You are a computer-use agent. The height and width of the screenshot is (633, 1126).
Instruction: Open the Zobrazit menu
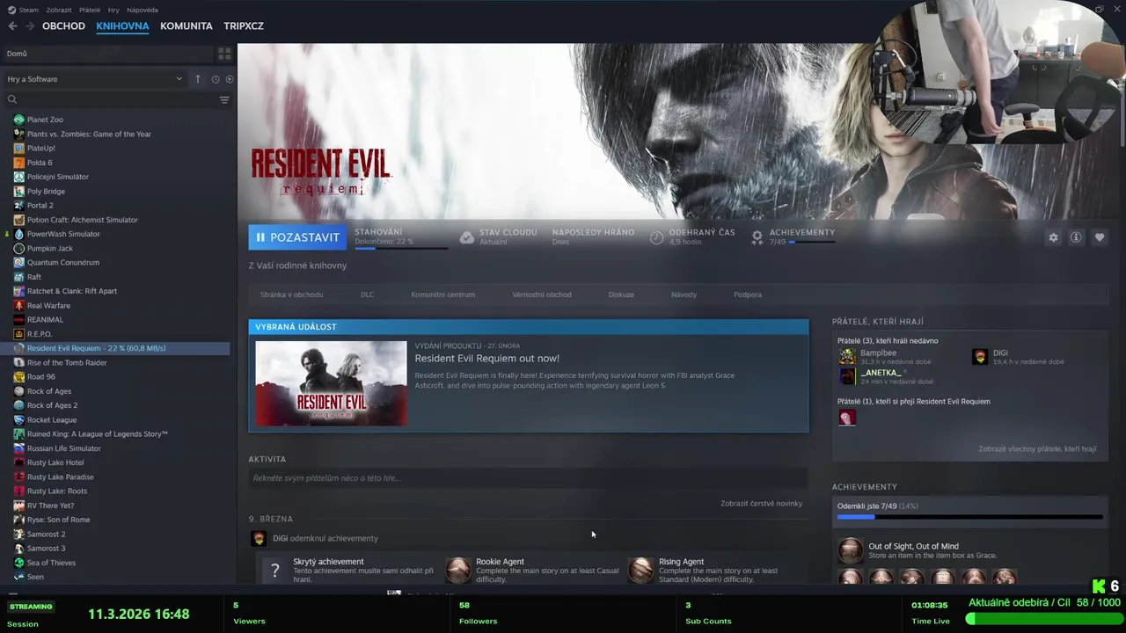pyautogui.click(x=59, y=10)
